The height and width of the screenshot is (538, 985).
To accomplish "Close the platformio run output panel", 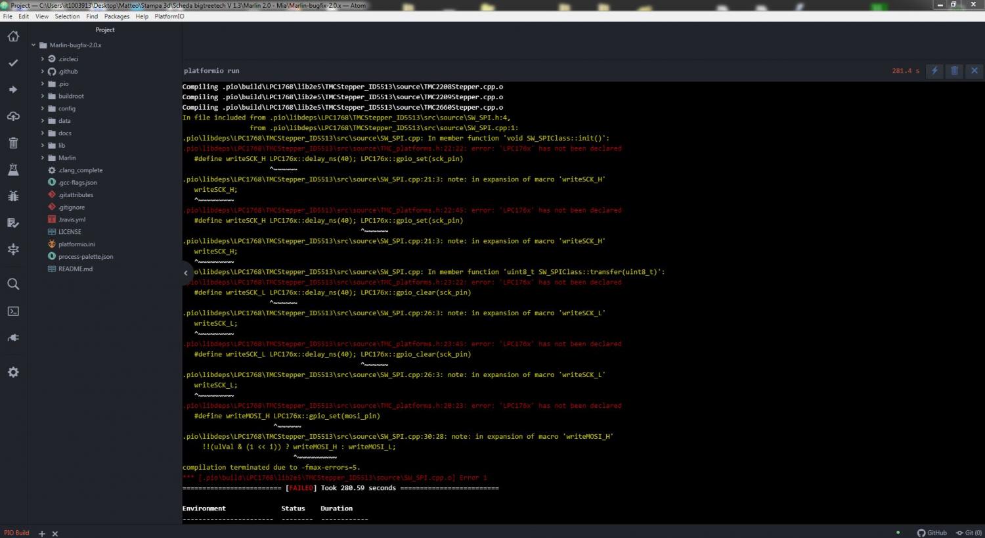I will click(x=974, y=70).
